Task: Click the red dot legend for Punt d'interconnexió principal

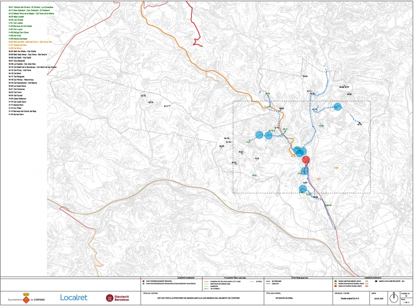Action: (143, 281)
